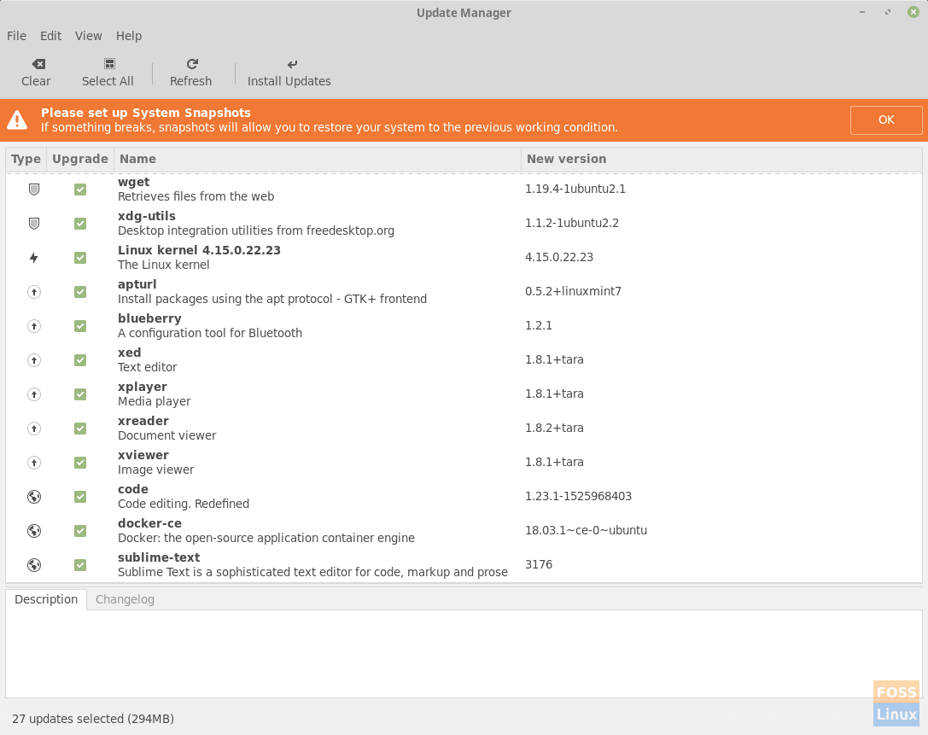Image resolution: width=928 pixels, height=735 pixels.
Task: Switch to the Description tab
Action: click(x=46, y=599)
